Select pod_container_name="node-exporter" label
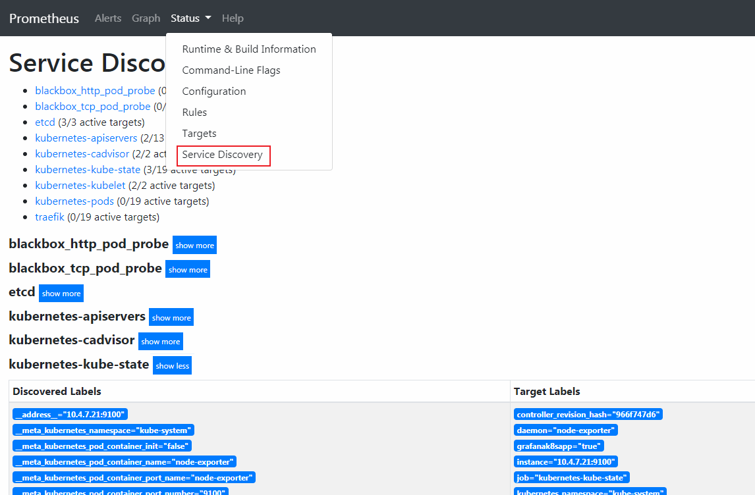 (x=125, y=462)
